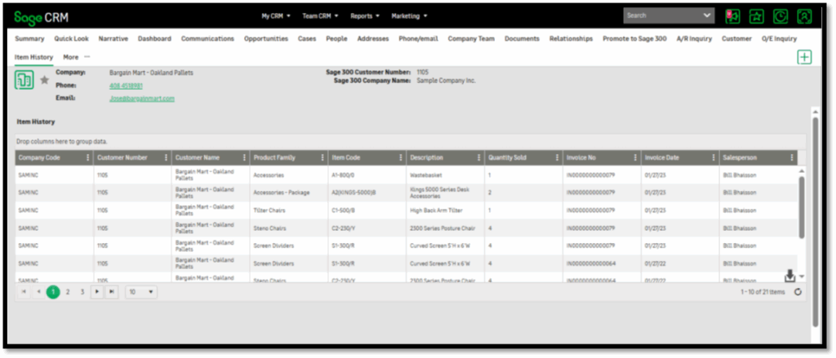This screenshot has height=358, width=836.
Task: Open Quantity Sold column menu
Action: pos(557,157)
